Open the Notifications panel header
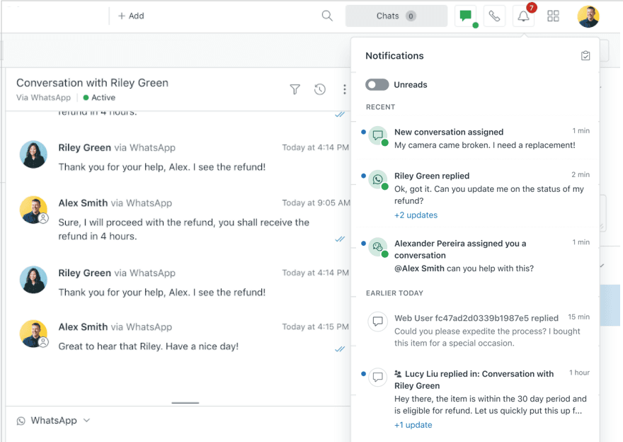Screen dimensions: 623x442 click(x=394, y=55)
